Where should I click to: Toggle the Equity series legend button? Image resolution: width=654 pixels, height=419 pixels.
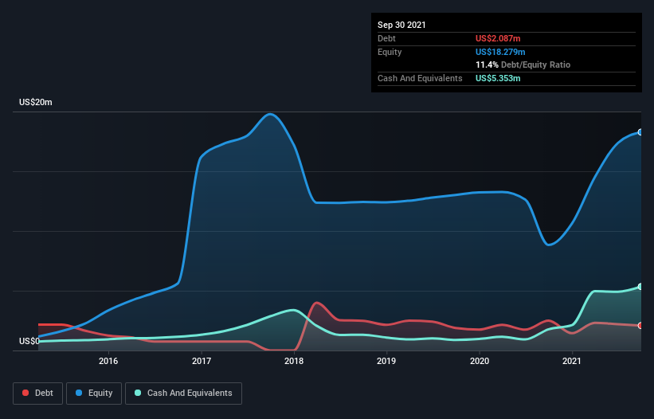tap(94, 394)
